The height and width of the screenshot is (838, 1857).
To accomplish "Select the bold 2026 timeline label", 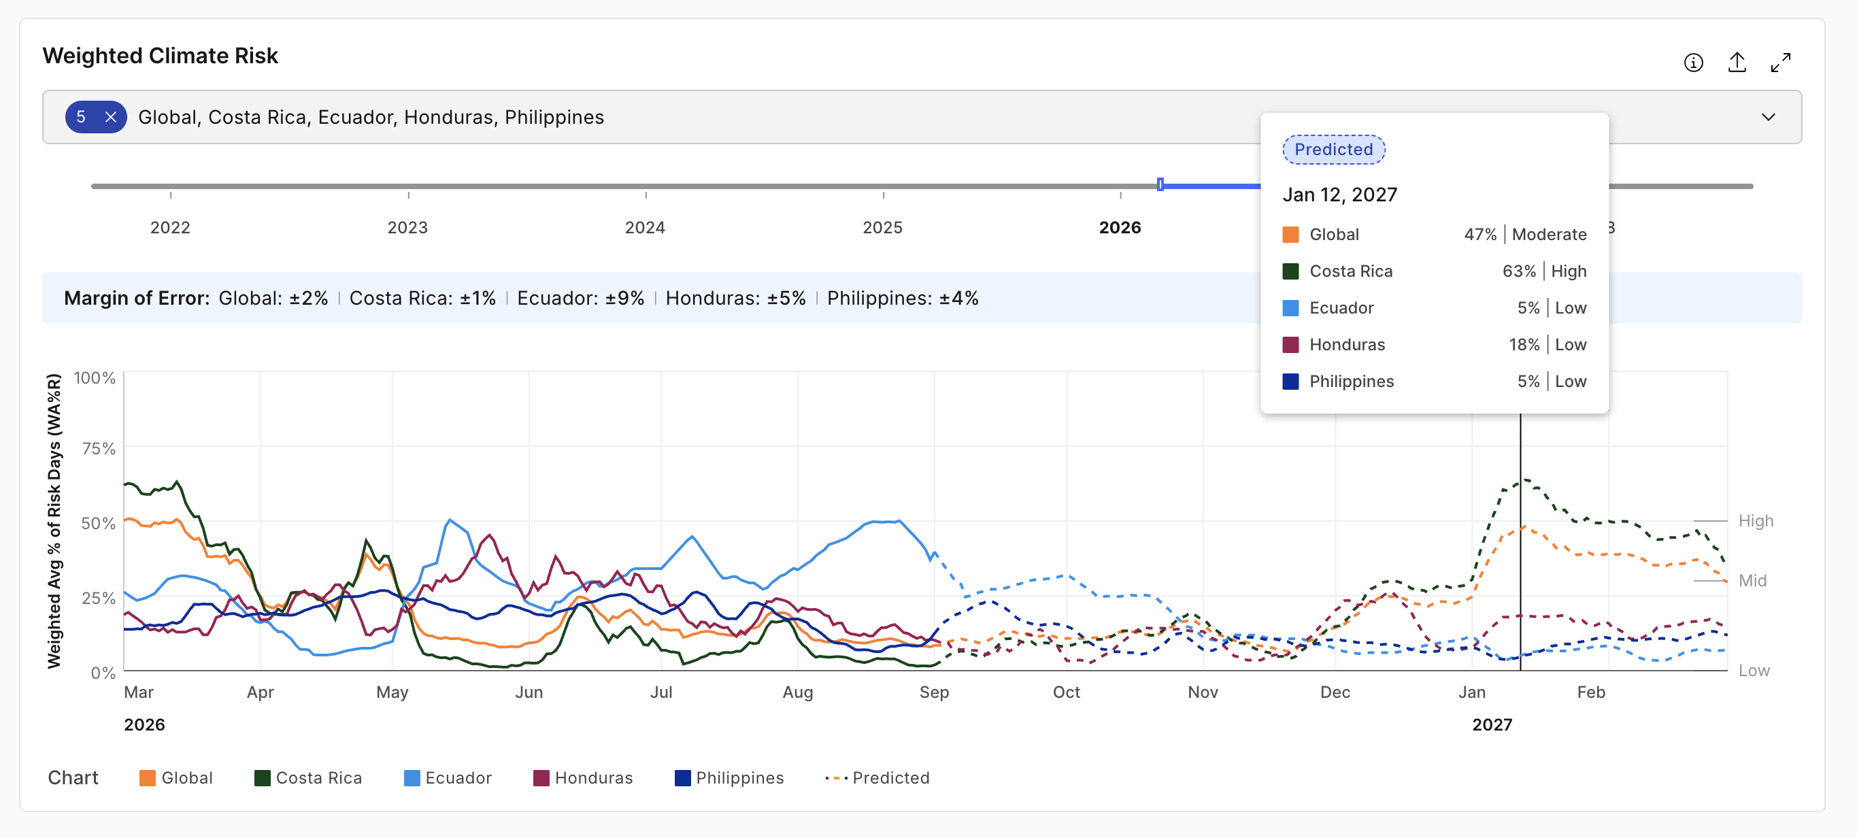I will click(1120, 227).
